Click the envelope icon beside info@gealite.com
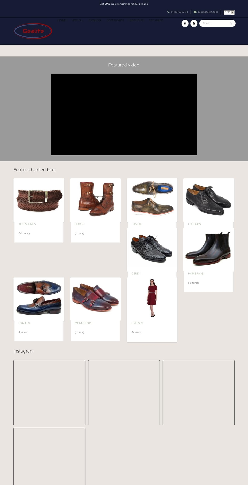This screenshot has height=485, width=248. [195, 12]
